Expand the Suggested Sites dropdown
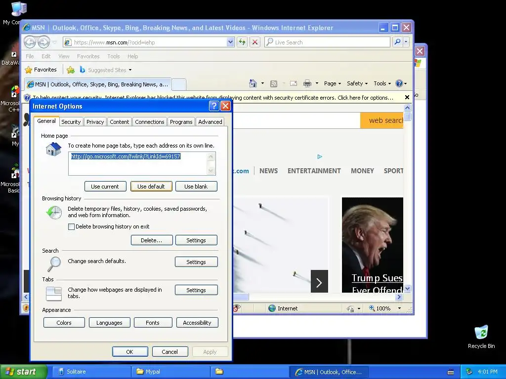The width and height of the screenshot is (506, 379). click(x=130, y=70)
